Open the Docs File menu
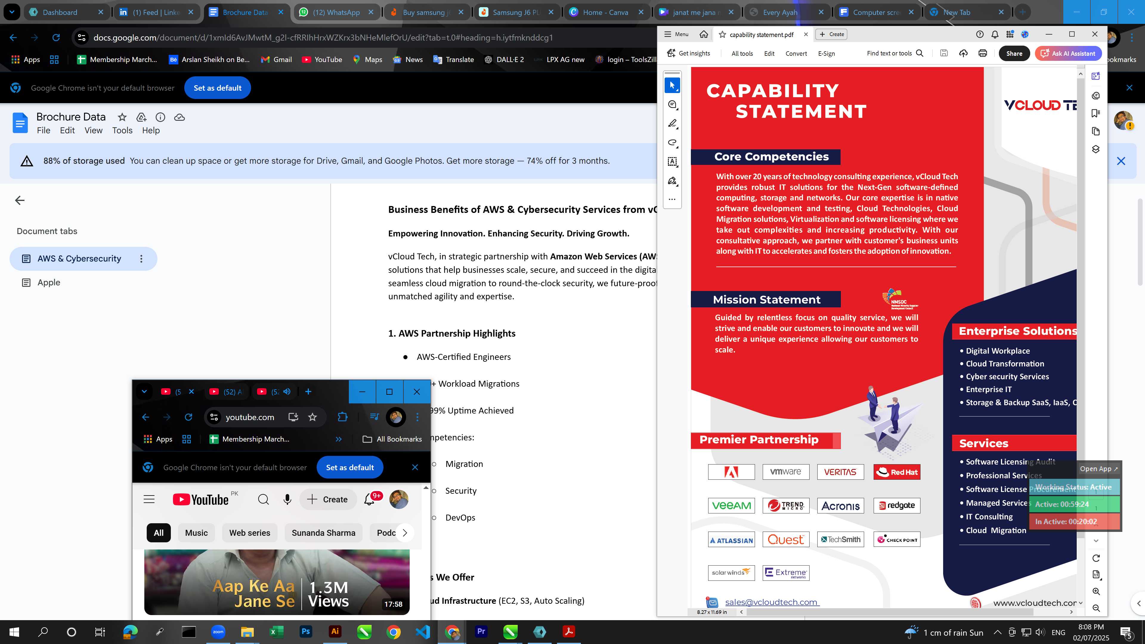Viewport: 1145px width, 644px height. tap(44, 130)
